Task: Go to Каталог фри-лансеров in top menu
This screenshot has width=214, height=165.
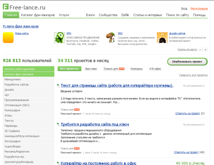Action: click(38, 15)
